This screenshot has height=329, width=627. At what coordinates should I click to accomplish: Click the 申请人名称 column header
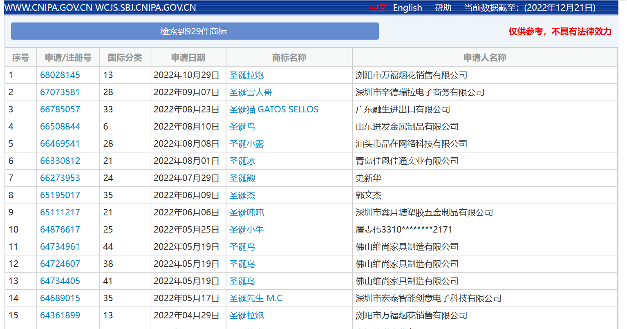pyautogui.click(x=485, y=58)
